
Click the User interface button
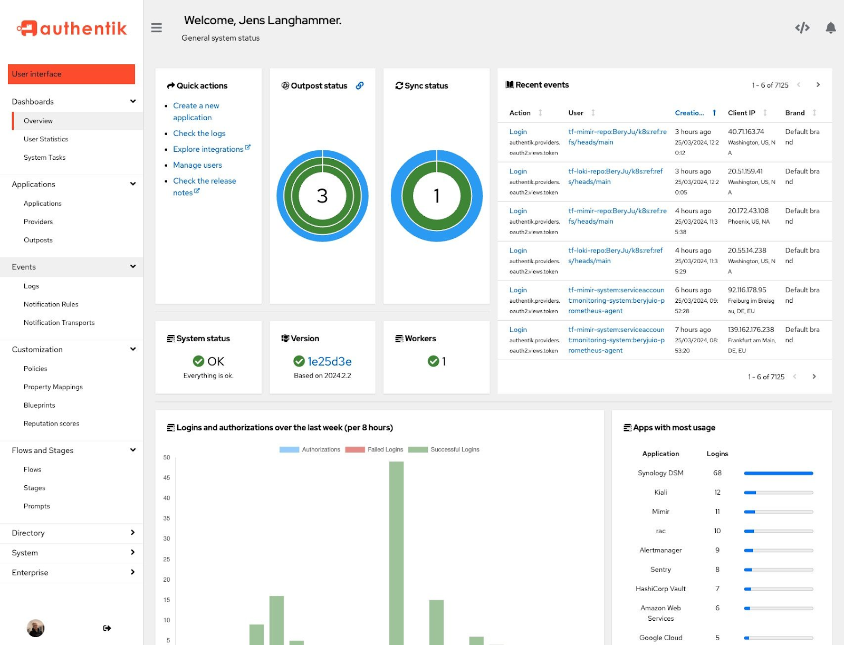[x=71, y=74]
